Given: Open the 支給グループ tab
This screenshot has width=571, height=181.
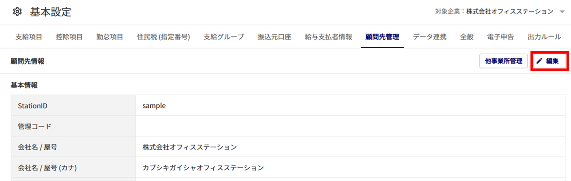Looking at the screenshot, I should pyautogui.click(x=224, y=37).
